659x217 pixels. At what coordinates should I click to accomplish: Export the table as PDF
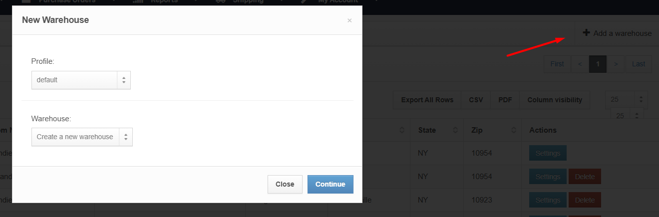point(505,100)
